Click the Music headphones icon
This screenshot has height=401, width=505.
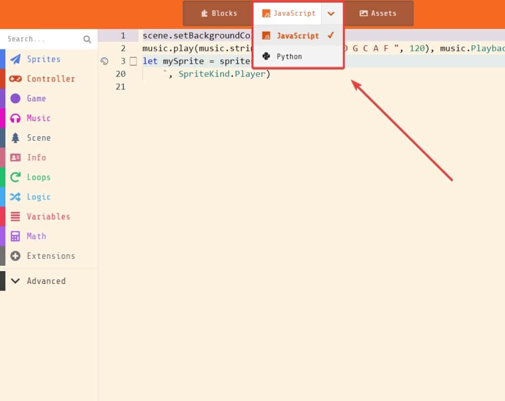coord(15,118)
